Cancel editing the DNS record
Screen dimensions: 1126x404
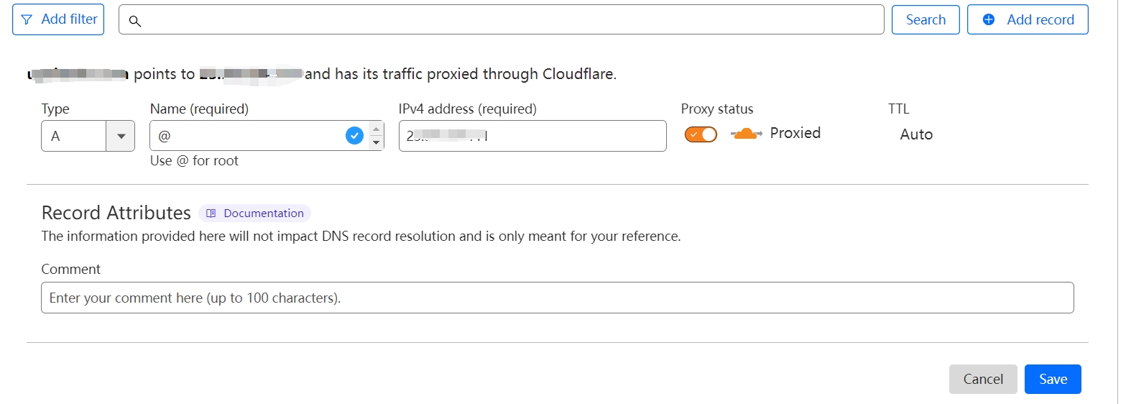[982, 380]
